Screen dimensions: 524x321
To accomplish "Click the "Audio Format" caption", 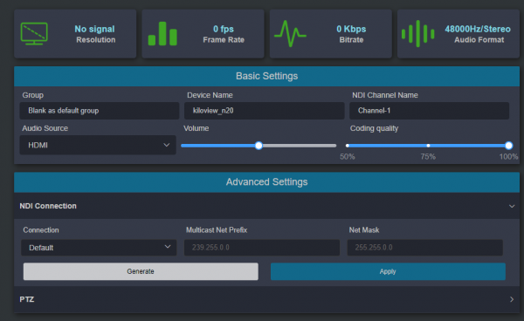I will tap(479, 40).
